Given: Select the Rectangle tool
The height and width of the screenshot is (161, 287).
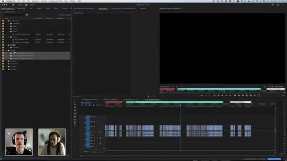Looking at the screenshot, I should tap(75, 119).
